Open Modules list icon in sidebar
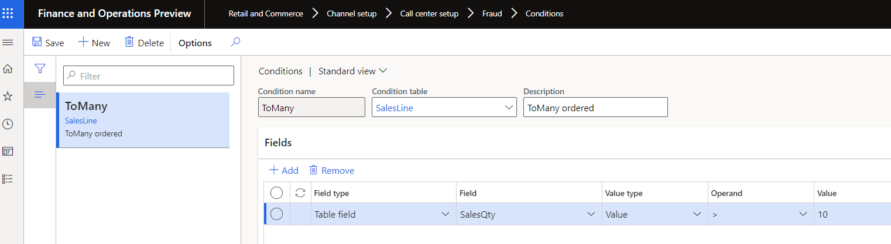891x244 pixels. (8, 179)
